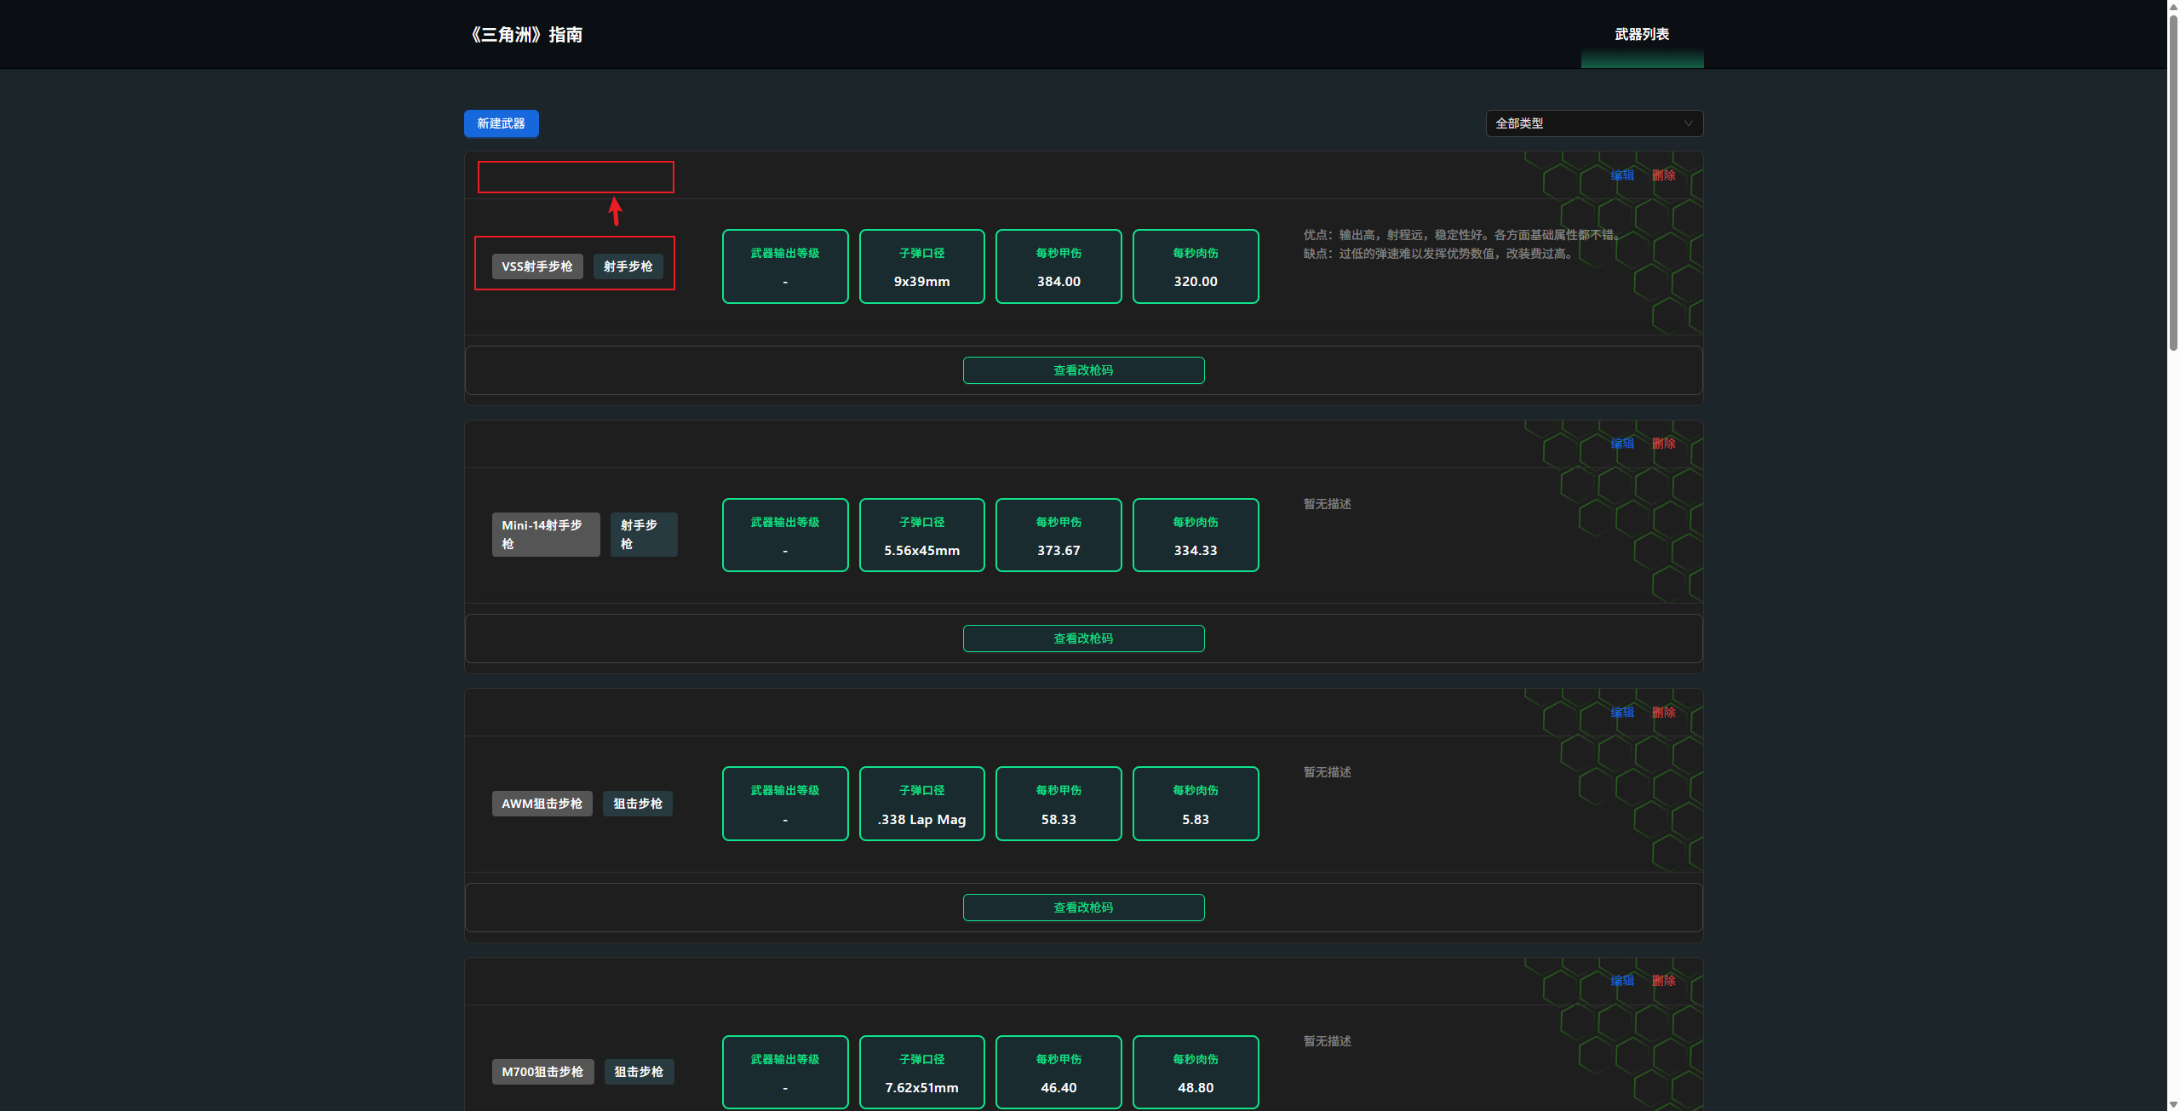Screen dimensions: 2180x1111
Task: Click the 9x39mm caliber stat box
Action: (x=921, y=266)
